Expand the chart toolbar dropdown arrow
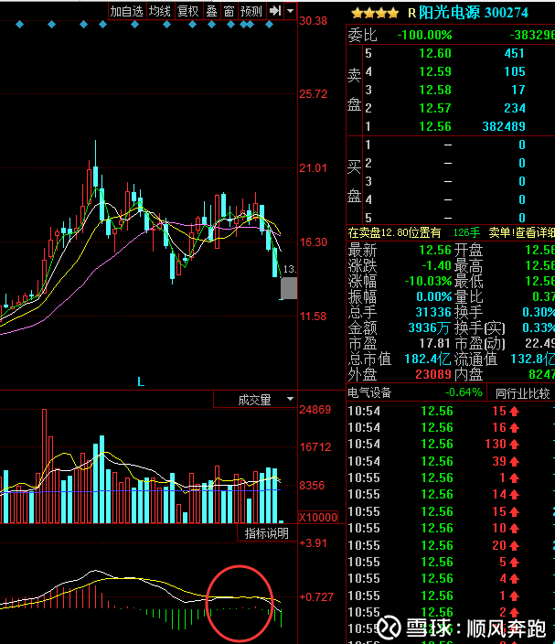The width and height of the screenshot is (555, 644). 290,11
